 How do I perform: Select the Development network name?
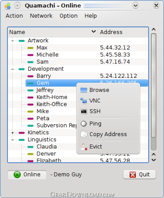point(46,69)
